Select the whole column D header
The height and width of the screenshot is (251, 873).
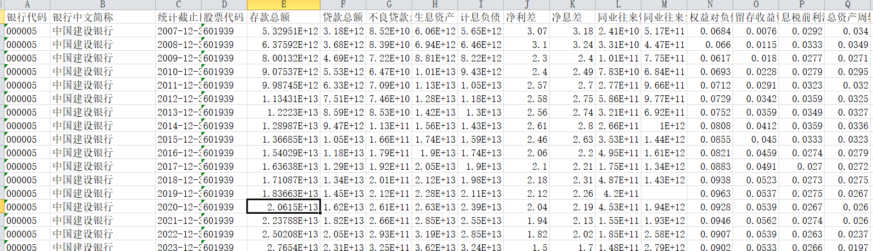point(224,5)
